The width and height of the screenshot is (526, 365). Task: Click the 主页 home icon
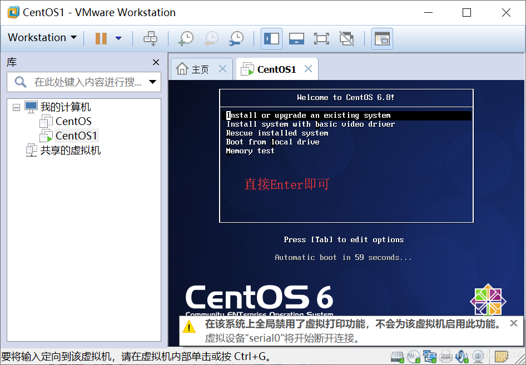click(x=182, y=69)
